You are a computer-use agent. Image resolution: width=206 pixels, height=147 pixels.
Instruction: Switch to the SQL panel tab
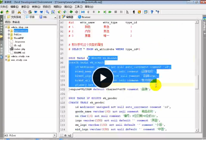43,17
